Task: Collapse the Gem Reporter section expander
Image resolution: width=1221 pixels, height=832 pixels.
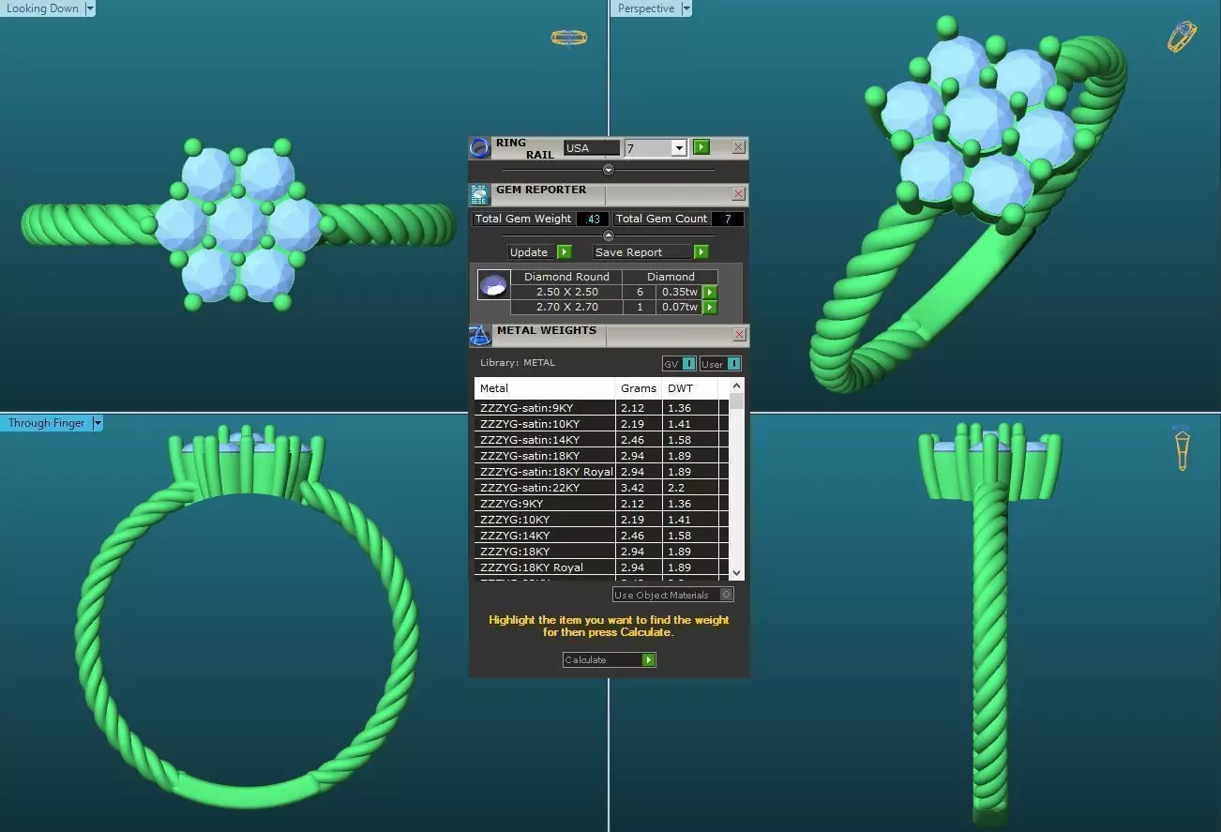Action: [609, 235]
